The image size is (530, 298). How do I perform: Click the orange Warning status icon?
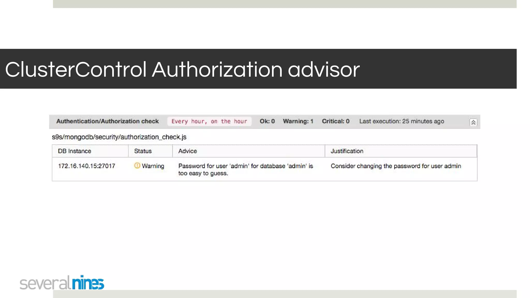click(x=137, y=166)
